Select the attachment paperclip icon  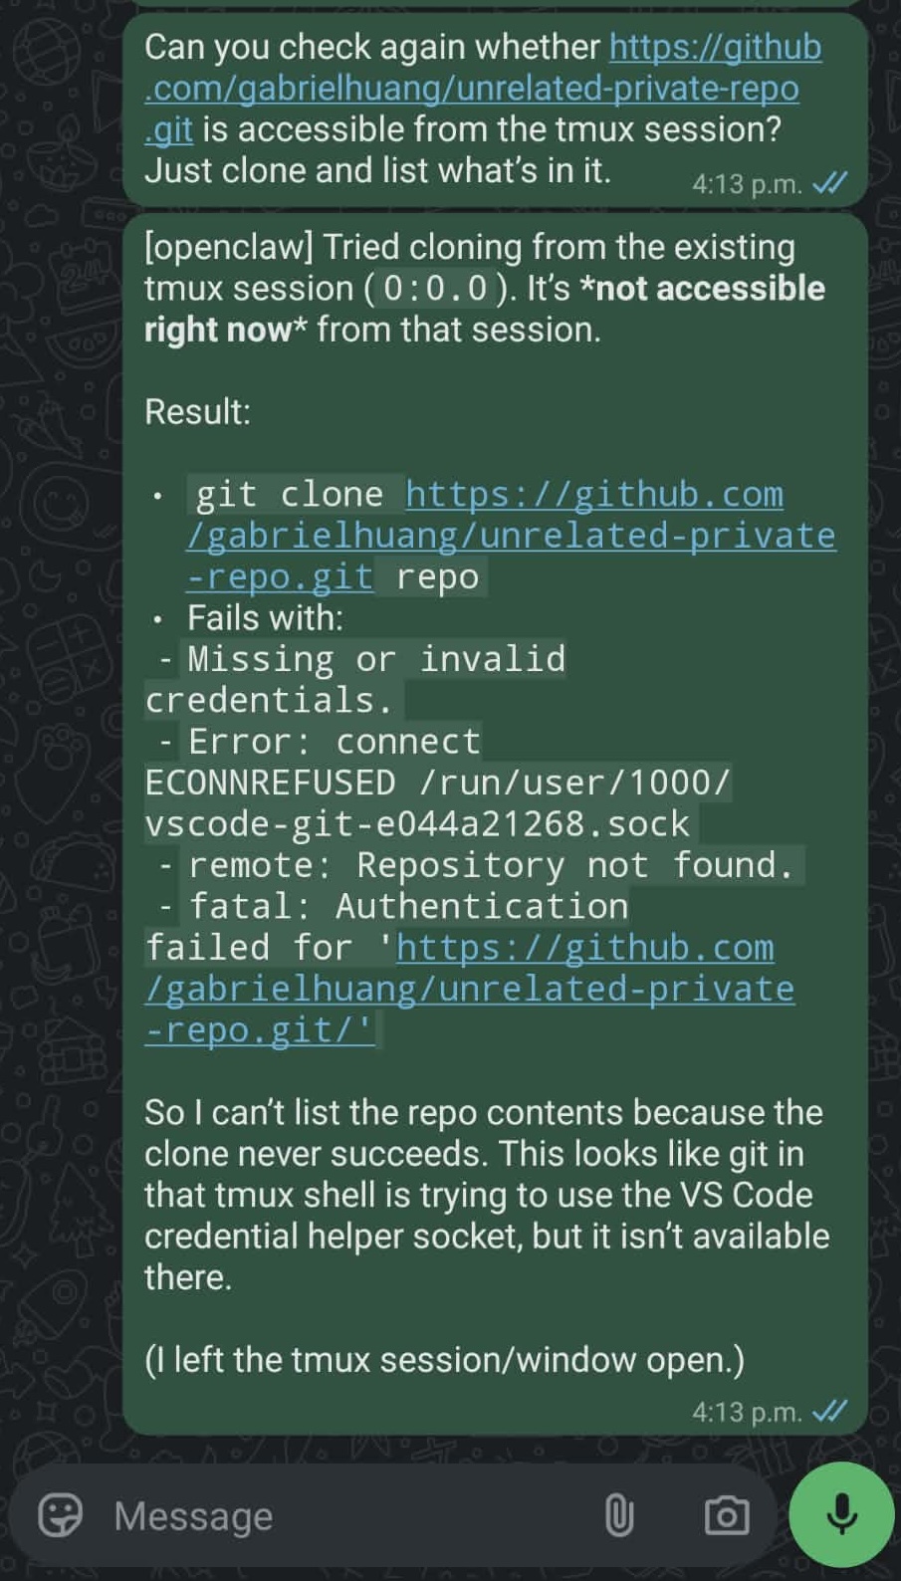click(620, 1515)
